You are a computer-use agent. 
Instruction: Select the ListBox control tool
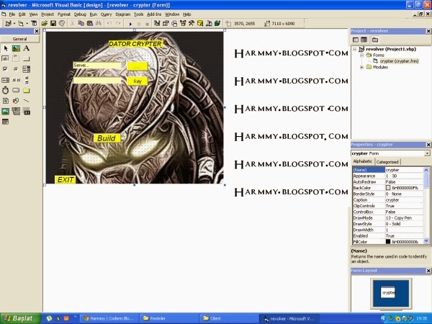tap(6, 80)
